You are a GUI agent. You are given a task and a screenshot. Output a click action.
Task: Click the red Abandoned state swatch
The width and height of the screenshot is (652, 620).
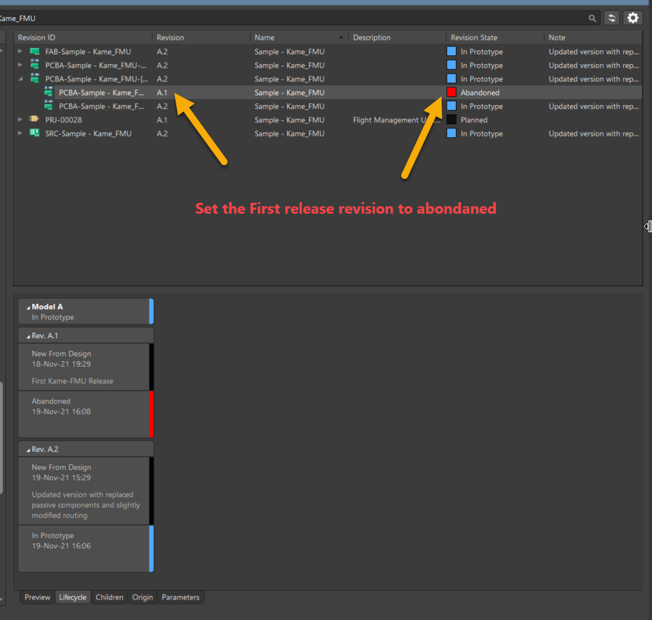coord(451,92)
